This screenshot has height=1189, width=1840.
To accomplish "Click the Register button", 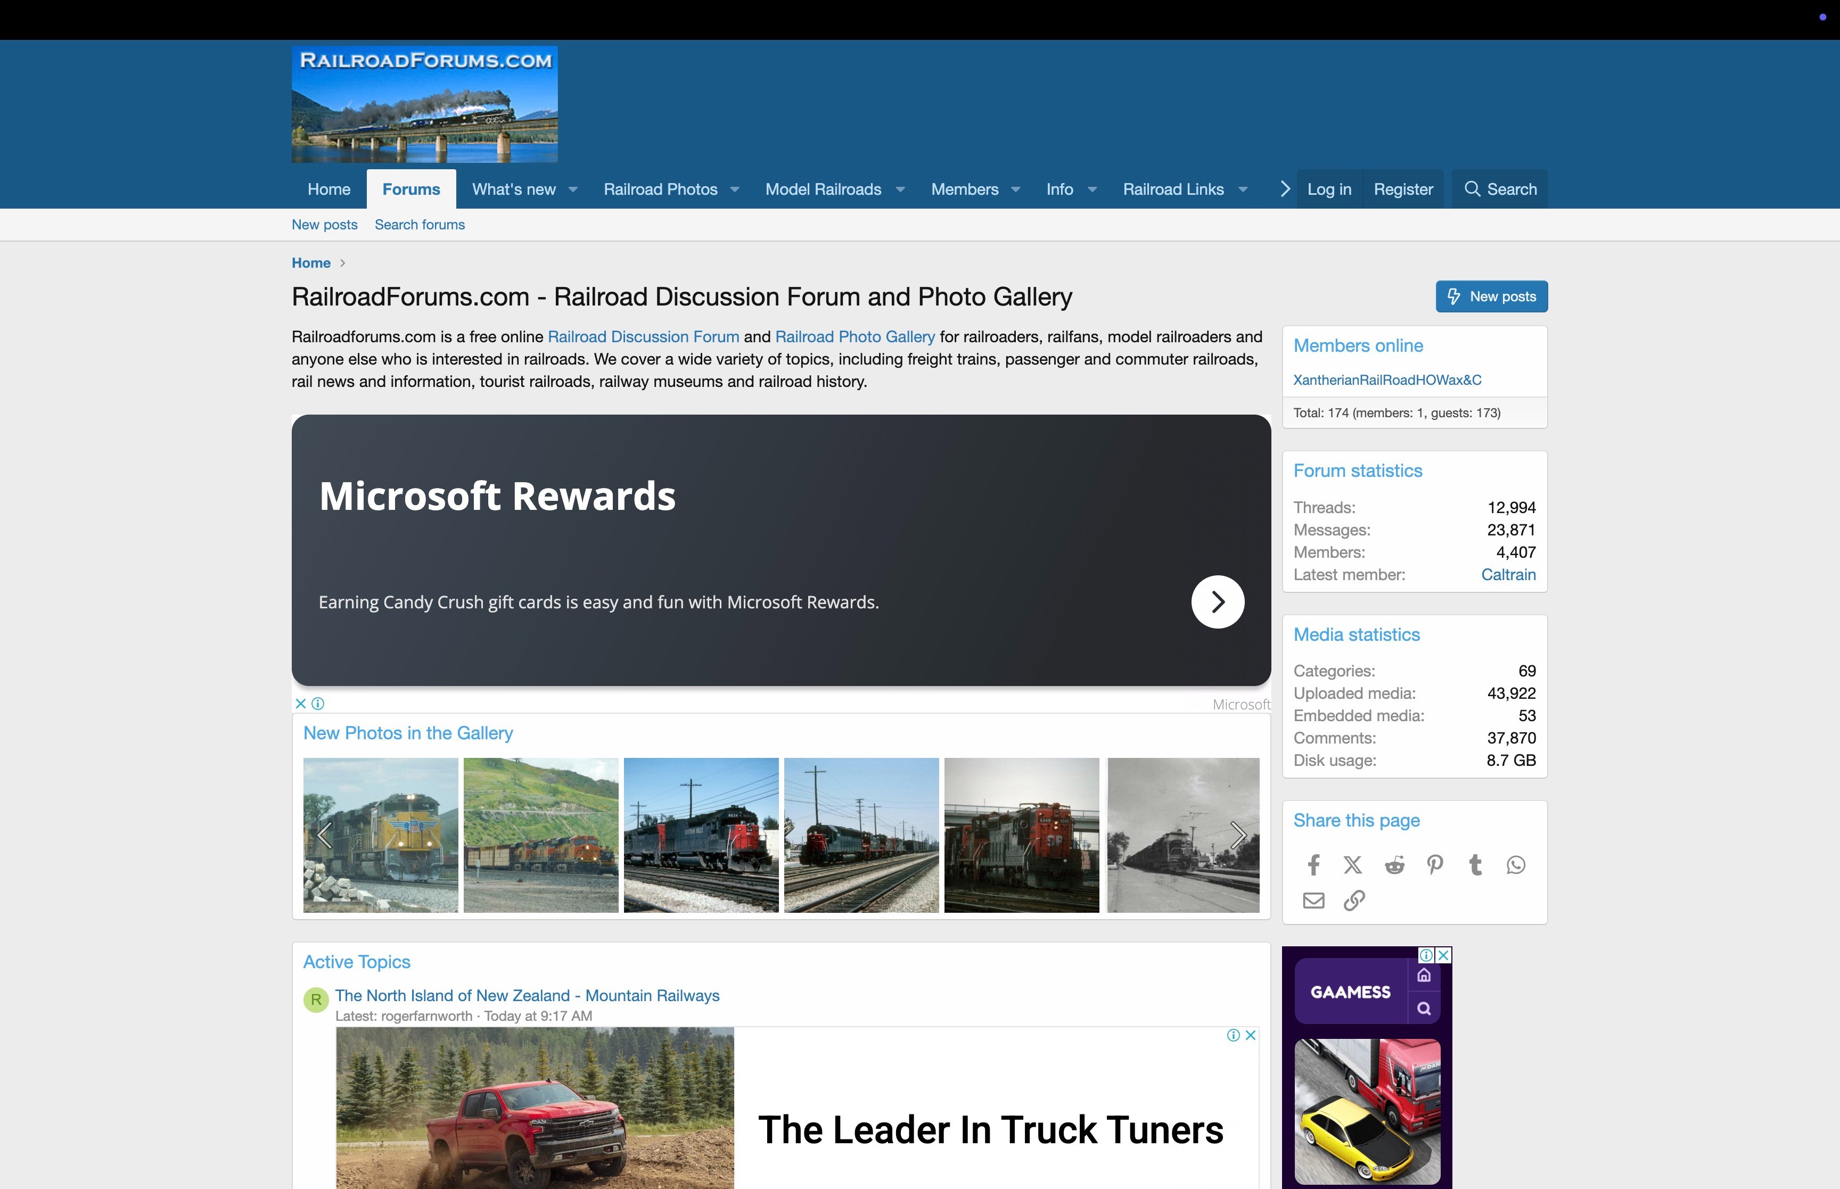I will (x=1403, y=189).
